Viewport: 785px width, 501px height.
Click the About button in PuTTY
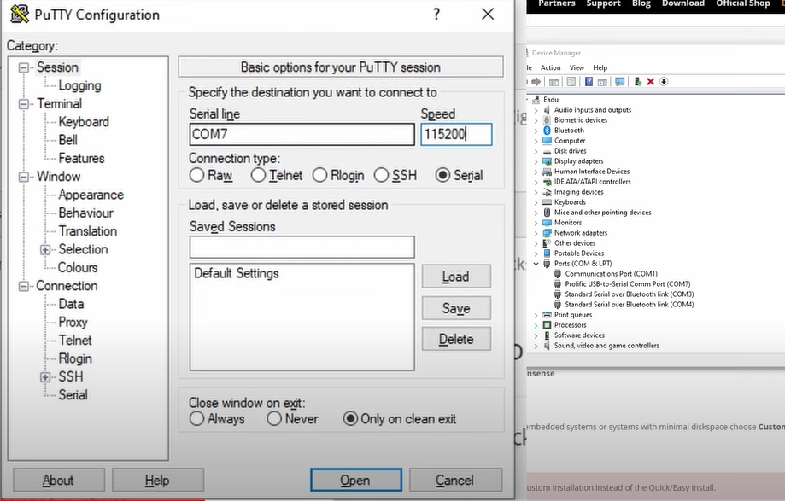pyautogui.click(x=59, y=480)
